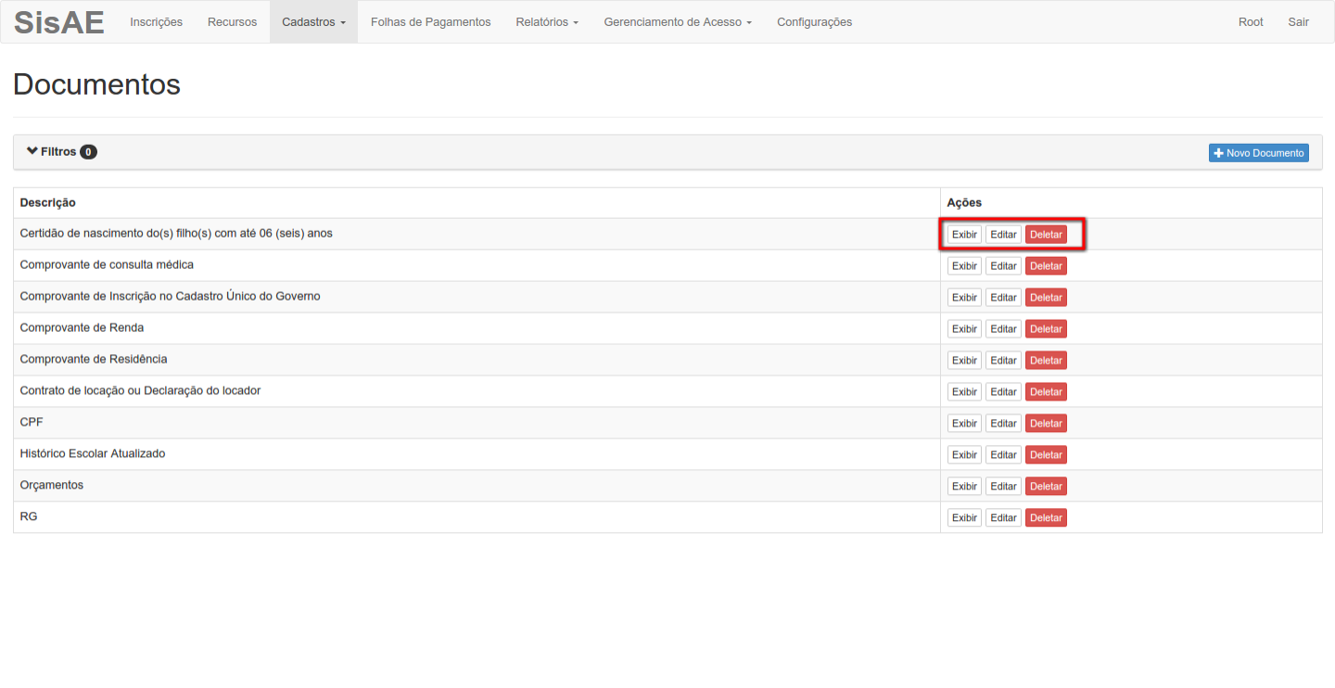This screenshot has width=1335, height=688.
Task: Open the Configurações page
Action: [814, 22]
